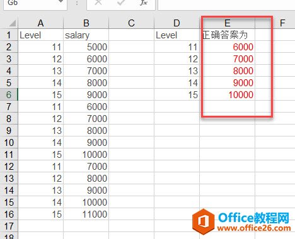This screenshot has width=295, height=239.
Task: Click the Select All corner triangle
Action: (x=12, y=23)
